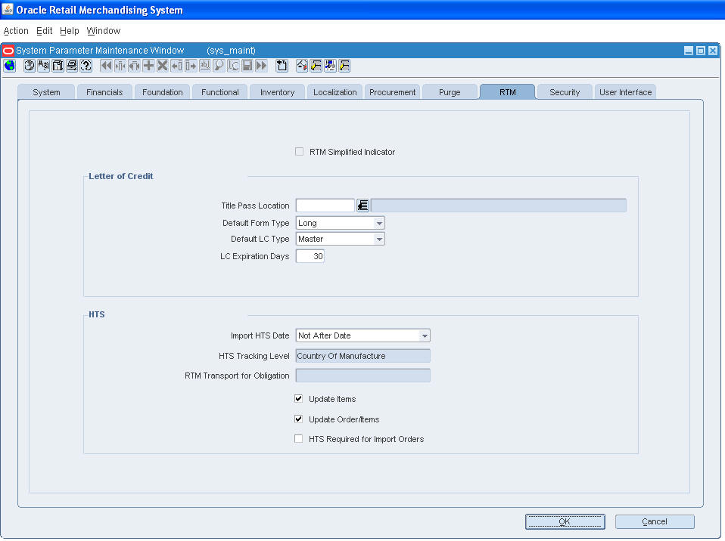Click the globe icon in the toolbar

click(x=10, y=66)
